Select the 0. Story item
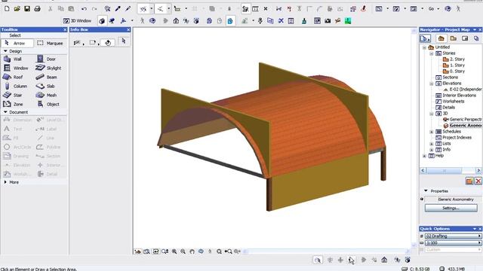 click(x=454, y=71)
